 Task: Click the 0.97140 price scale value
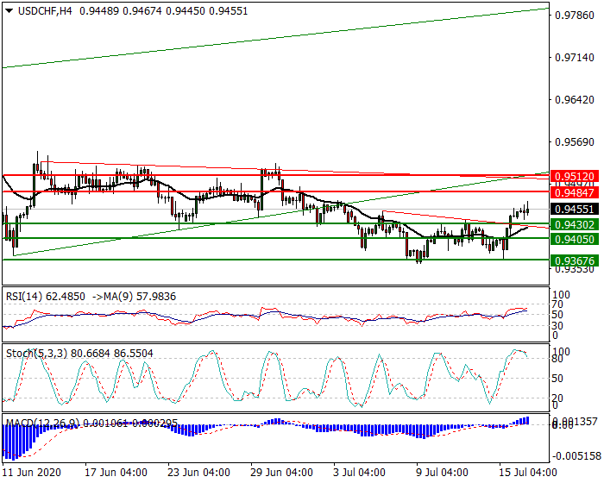tap(575, 58)
